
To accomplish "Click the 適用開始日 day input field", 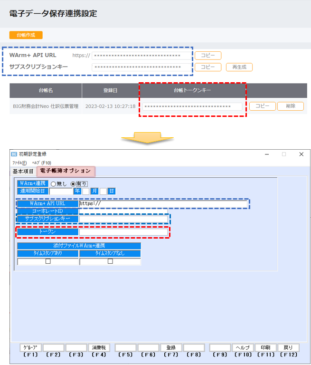I will tap(103, 192).
